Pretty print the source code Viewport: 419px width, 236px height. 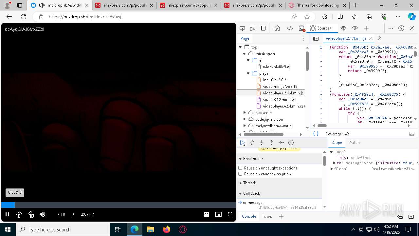click(x=316, y=134)
